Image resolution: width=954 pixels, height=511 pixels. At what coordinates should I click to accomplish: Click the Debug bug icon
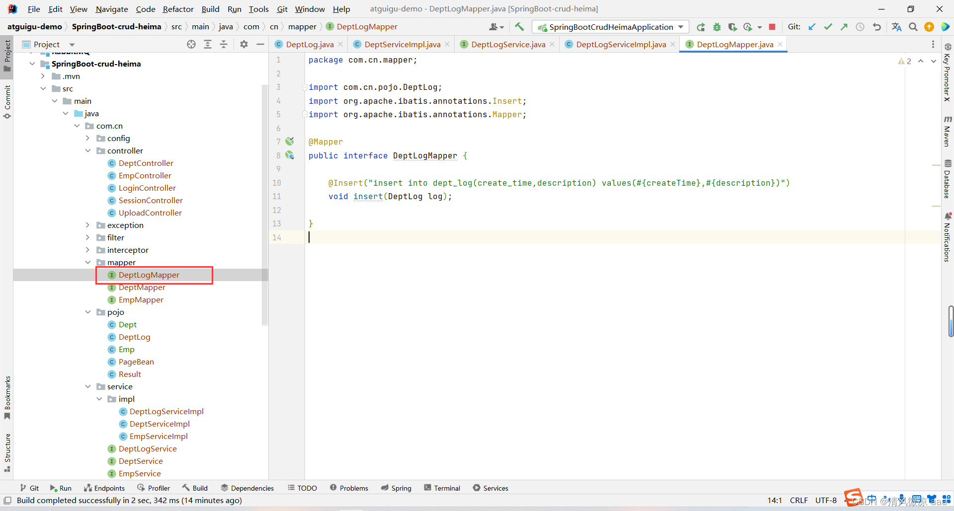pyautogui.click(x=716, y=27)
